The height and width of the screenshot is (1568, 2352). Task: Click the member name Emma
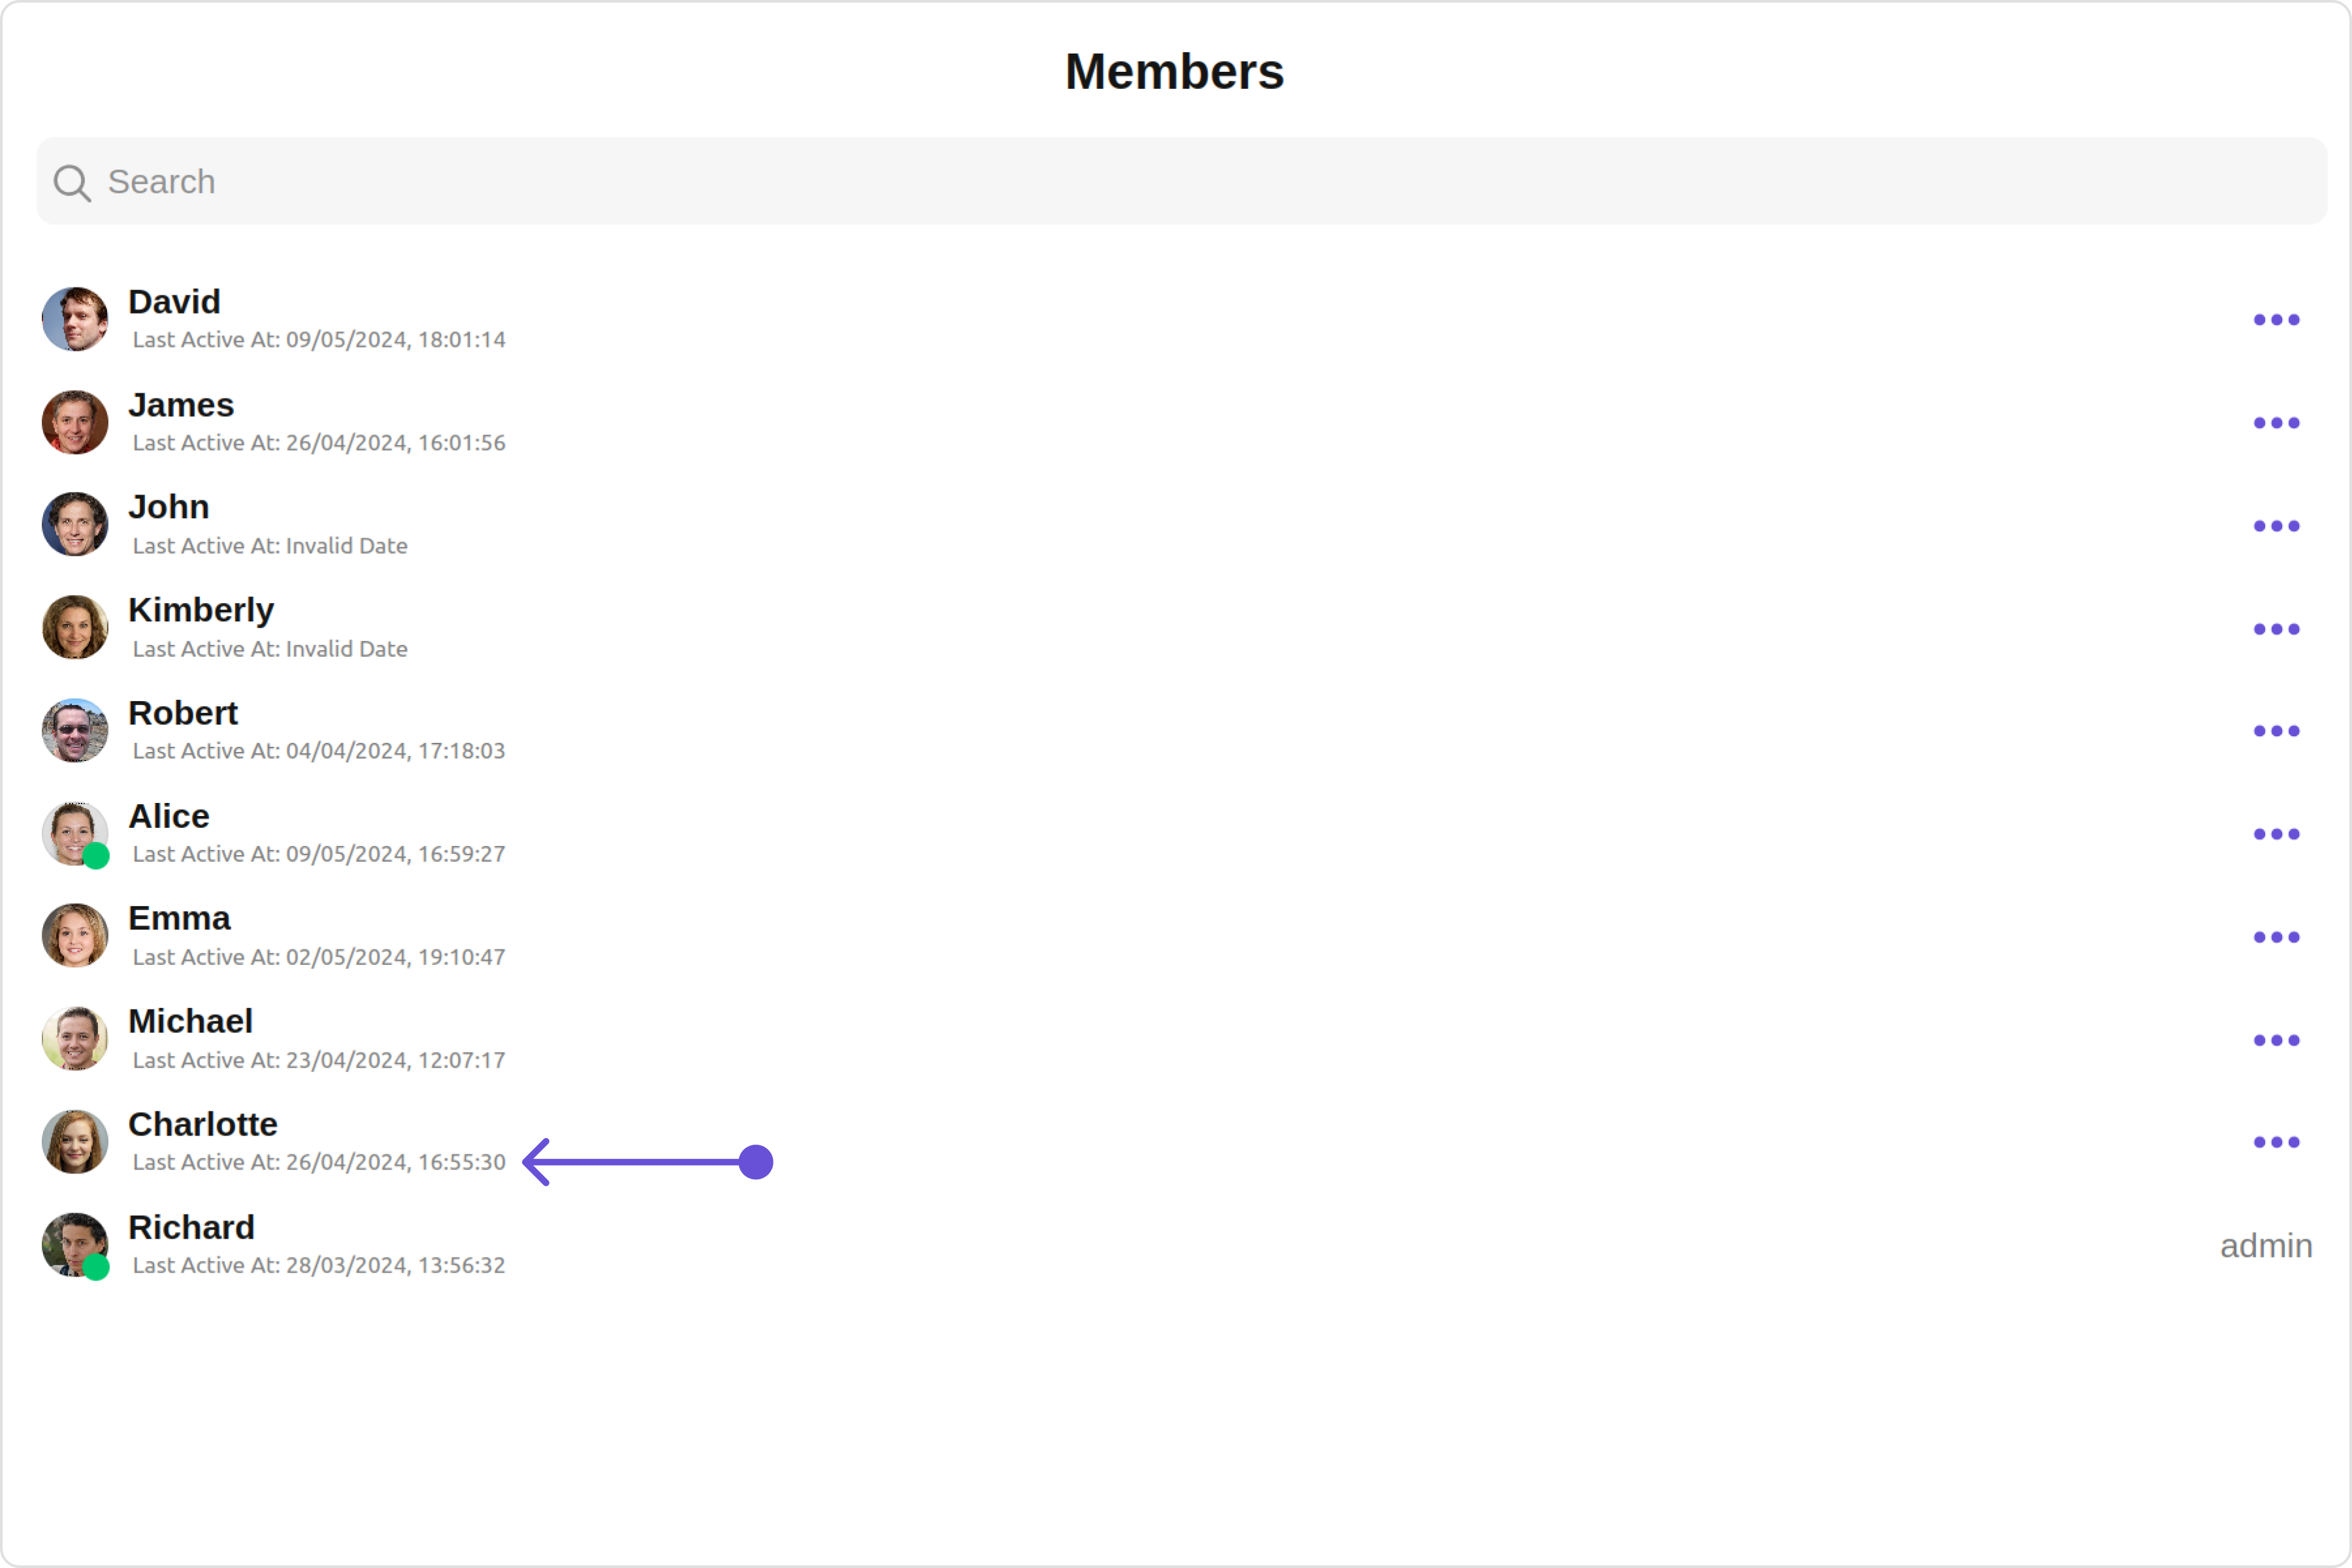(x=179, y=918)
